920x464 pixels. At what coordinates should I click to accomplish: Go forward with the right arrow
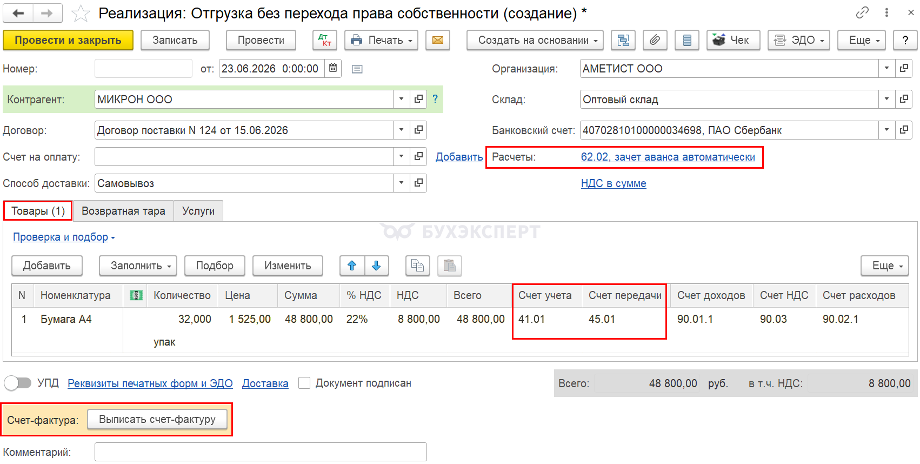coord(48,13)
